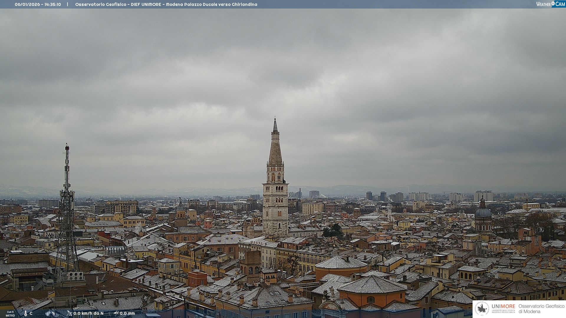The height and width of the screenshot is (318, 566).
Task: Click the UNIMORE university name text
Action: (x=503, y=307)
